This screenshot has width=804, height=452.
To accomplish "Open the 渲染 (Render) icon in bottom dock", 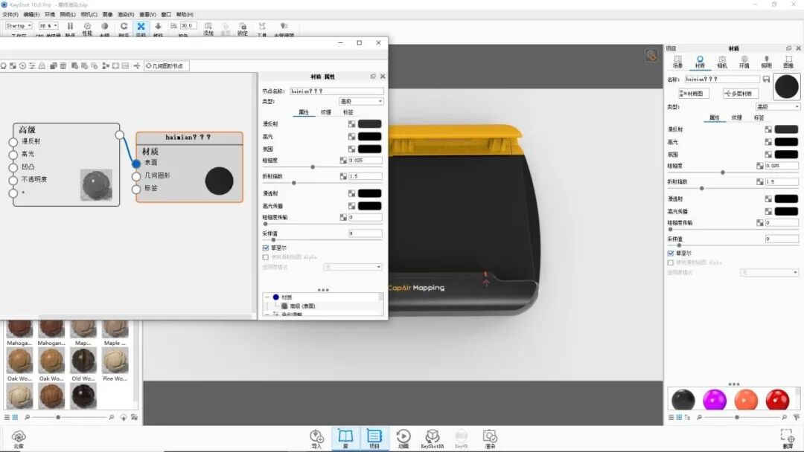I will point(489,436).
